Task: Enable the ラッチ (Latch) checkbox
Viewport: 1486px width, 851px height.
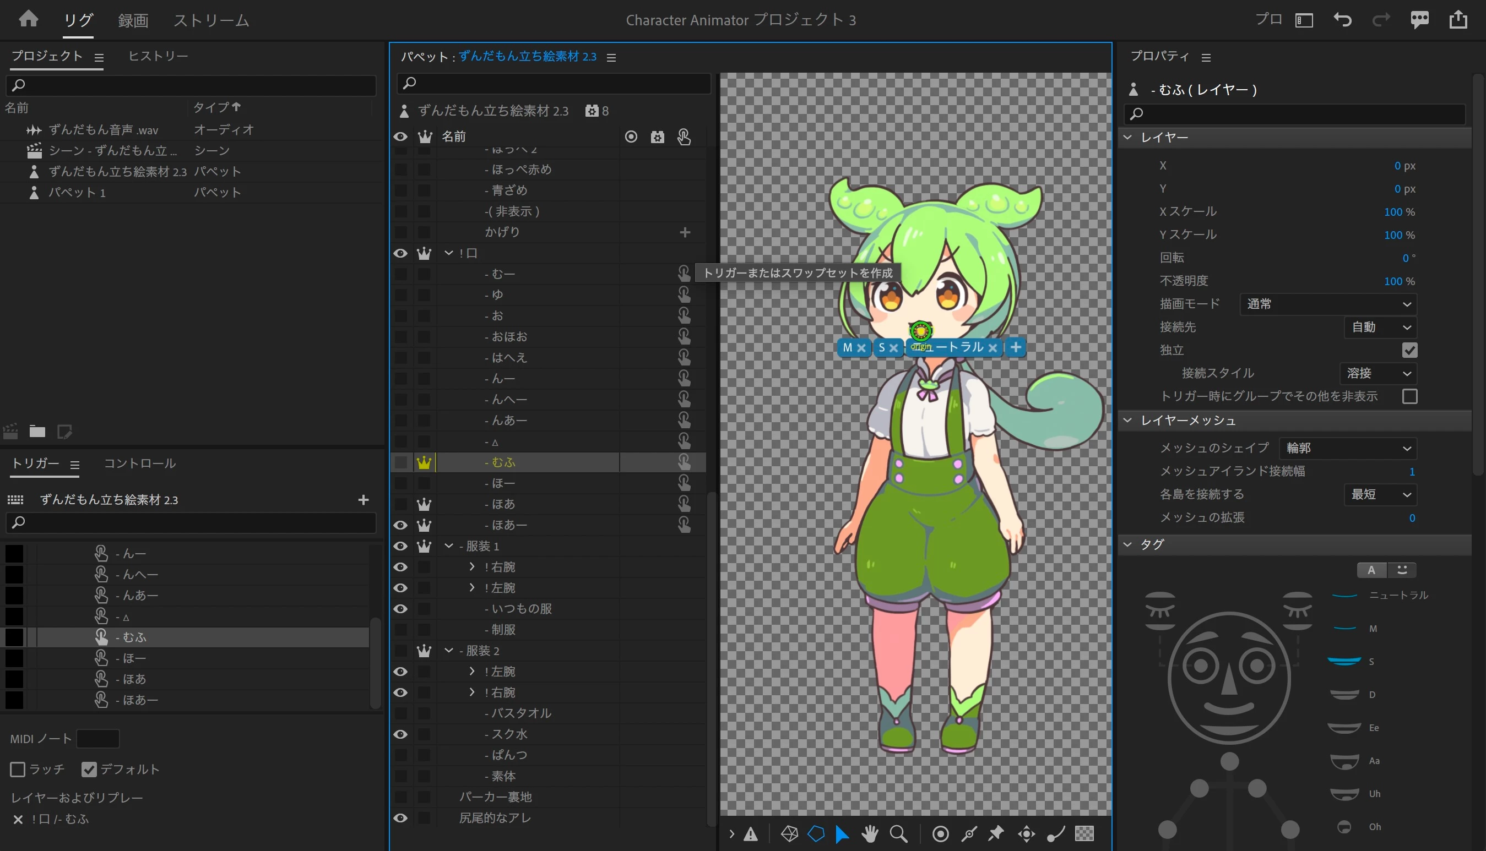Action: coord(18,769)
